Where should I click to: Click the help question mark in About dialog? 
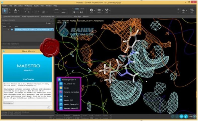coord(49,108)
